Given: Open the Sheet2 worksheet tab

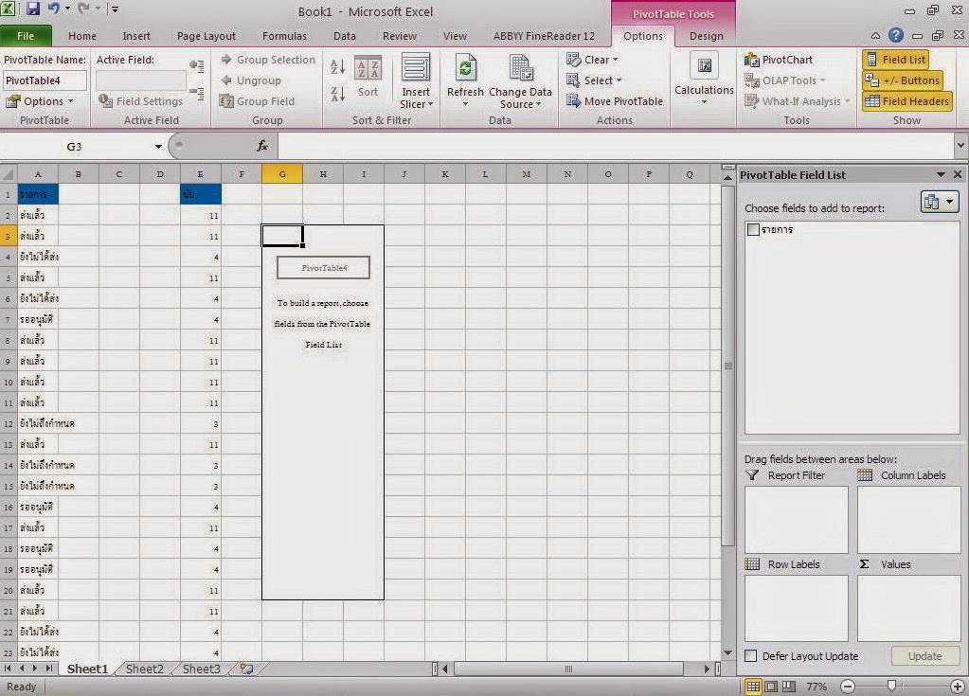Looking at the screenshot, I should click(145, 669).
